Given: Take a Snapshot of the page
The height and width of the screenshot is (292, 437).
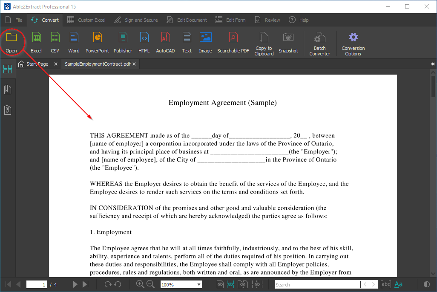Looking at the screenshot, I should tap(288, 43).
